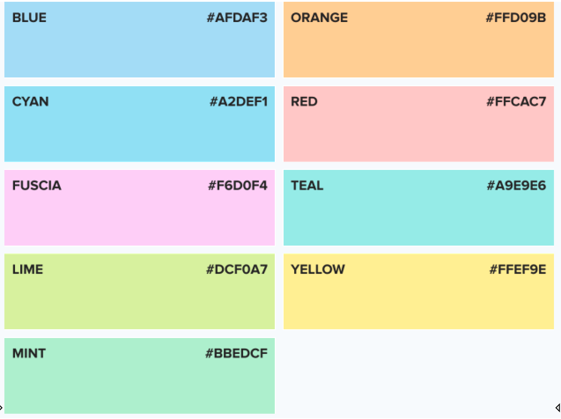Click the small triangle arrow at bottom-right edge

tap(558, 408)
